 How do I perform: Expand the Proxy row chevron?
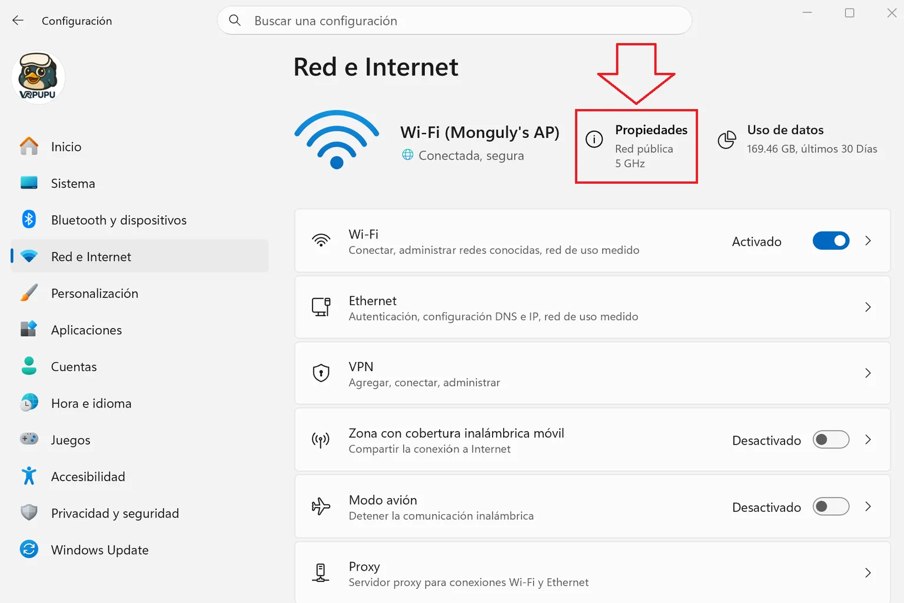pos(868,573)
